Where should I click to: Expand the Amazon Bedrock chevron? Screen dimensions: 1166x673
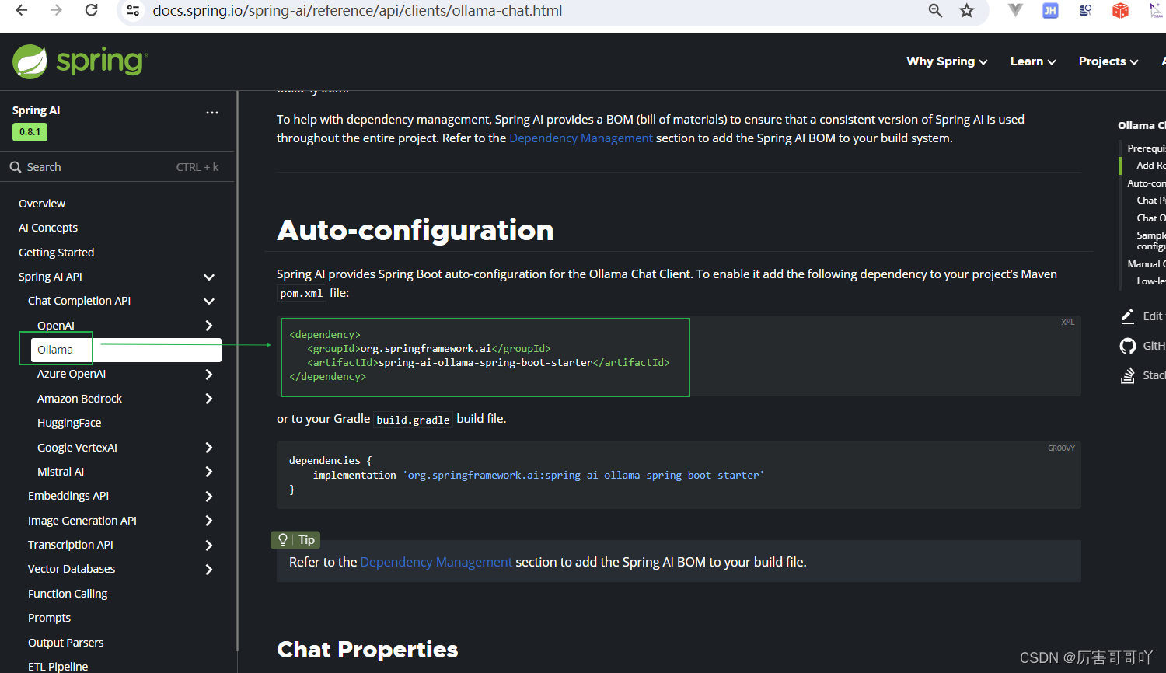coord(209,399)
